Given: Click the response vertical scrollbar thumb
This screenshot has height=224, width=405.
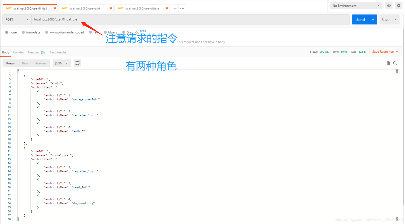Looking at the screenshot, I should point(397,71).
